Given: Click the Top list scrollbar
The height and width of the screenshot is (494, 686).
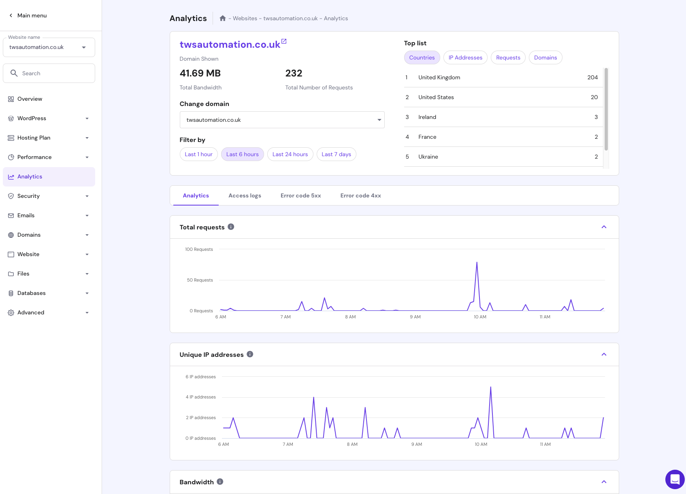Looking at the screenshot, I should click(606, 109).
